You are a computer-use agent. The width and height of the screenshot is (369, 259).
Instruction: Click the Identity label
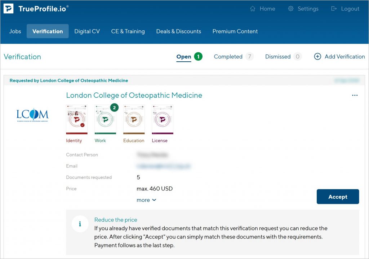74,141
